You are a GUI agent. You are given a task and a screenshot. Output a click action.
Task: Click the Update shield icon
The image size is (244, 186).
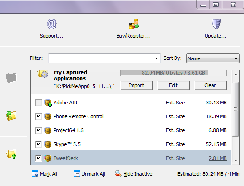[216, 24]
